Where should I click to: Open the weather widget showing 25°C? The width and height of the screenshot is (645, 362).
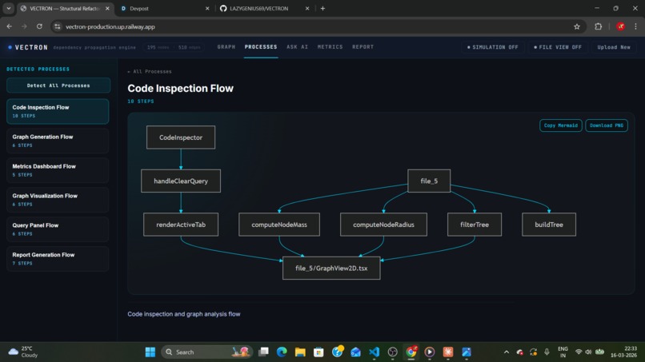[24, 352]
